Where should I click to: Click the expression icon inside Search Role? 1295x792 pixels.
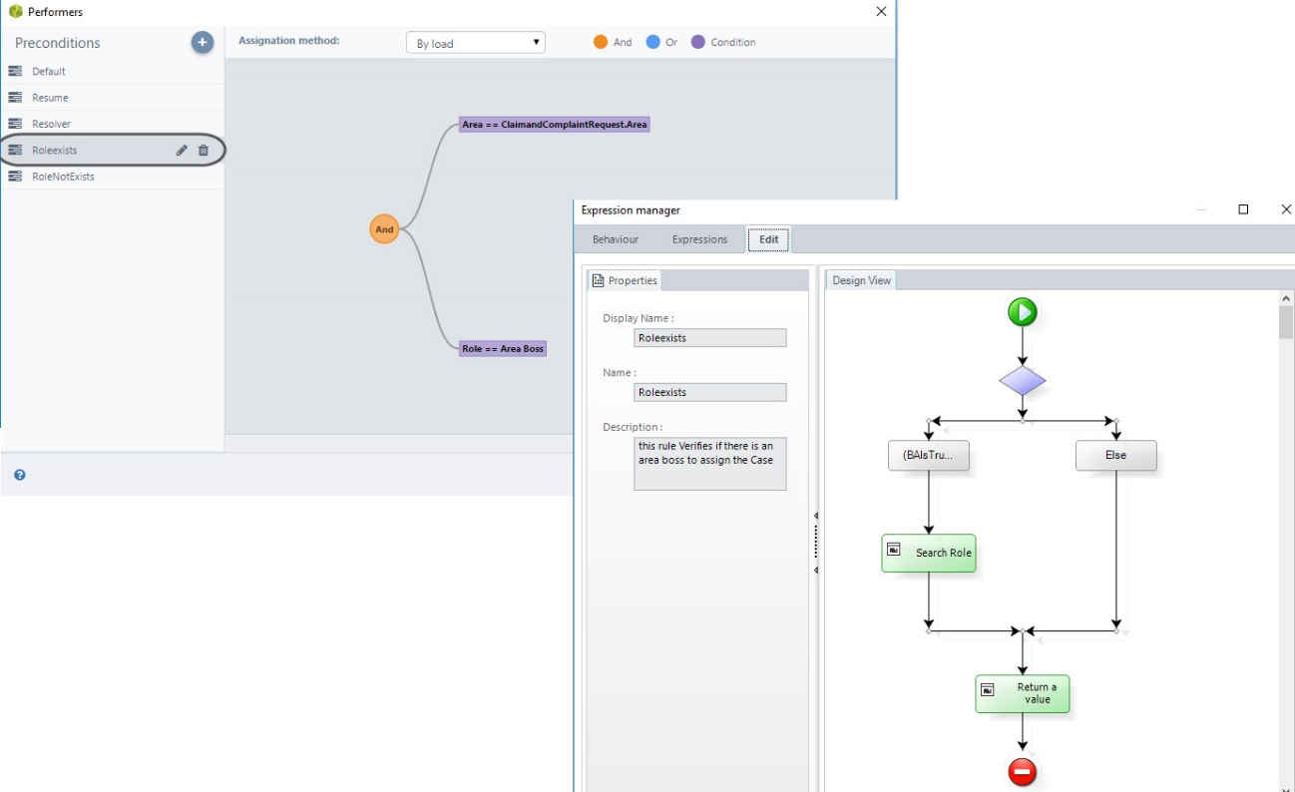tap(894, 549)
